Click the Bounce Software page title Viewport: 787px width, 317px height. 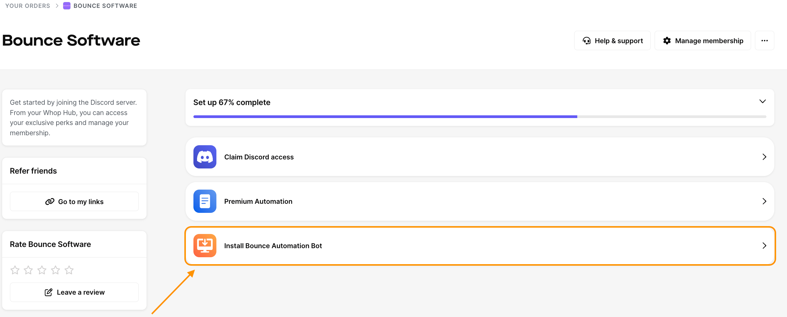point(71,40)
